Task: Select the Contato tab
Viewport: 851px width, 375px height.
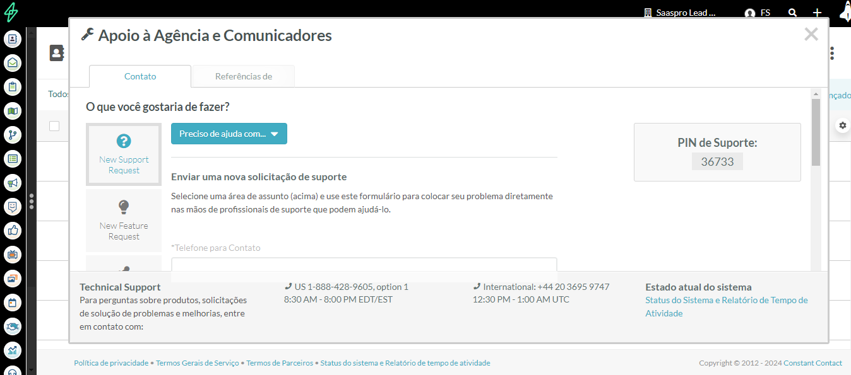Action: coord(140,76)
